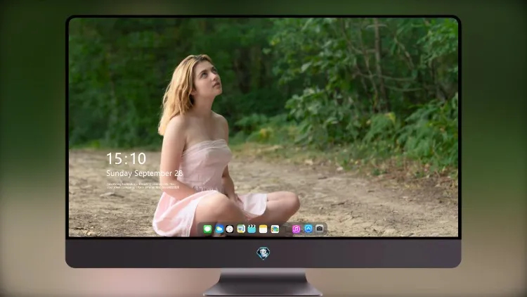
Task: Open the Photos gallery app in dock
Action: click(275, 229)
